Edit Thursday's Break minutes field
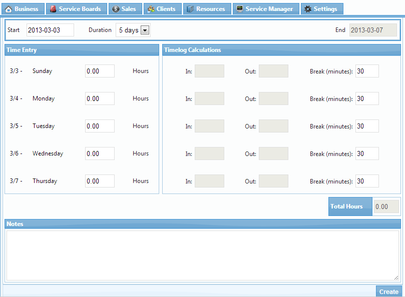The width and height of the screenshot is (405, 297). click(x=367, y=181)
